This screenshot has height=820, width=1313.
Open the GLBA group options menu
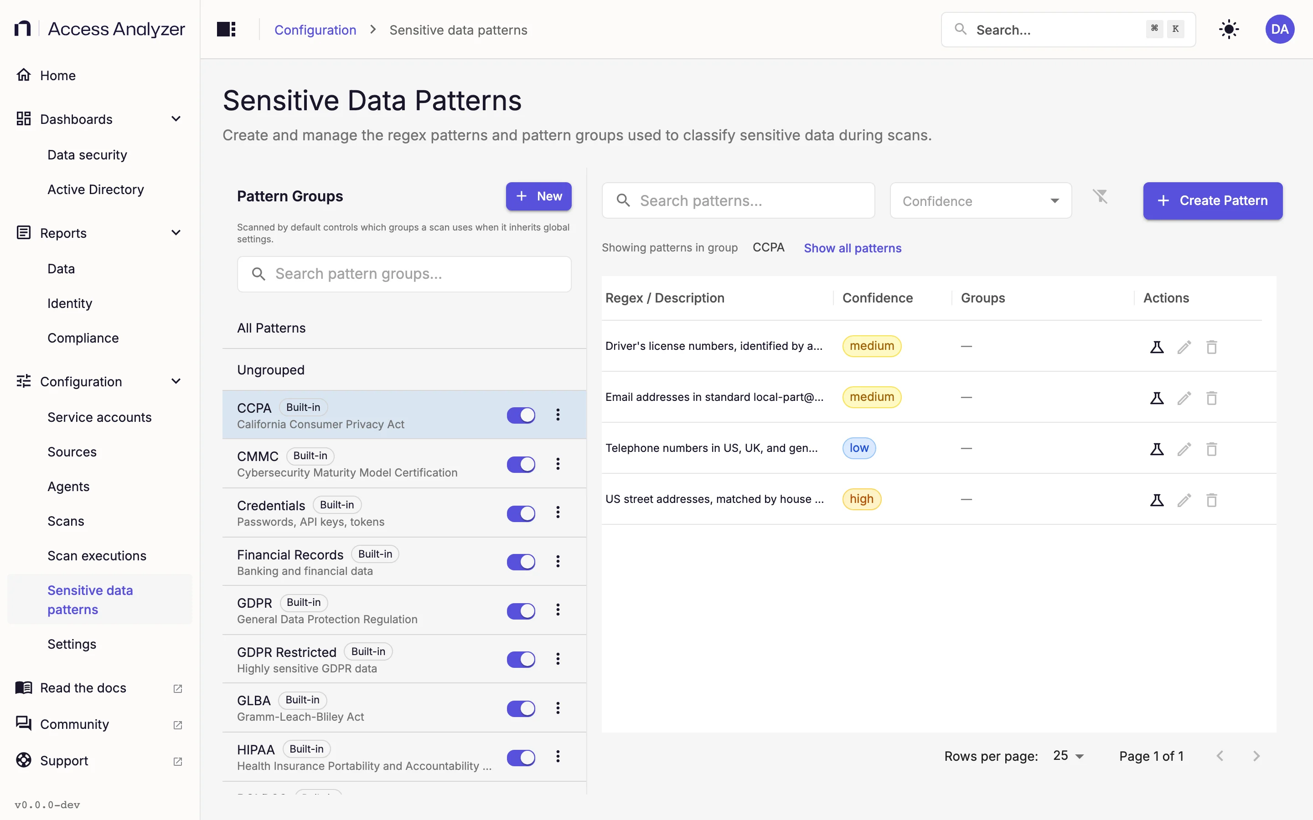(557, 708)
